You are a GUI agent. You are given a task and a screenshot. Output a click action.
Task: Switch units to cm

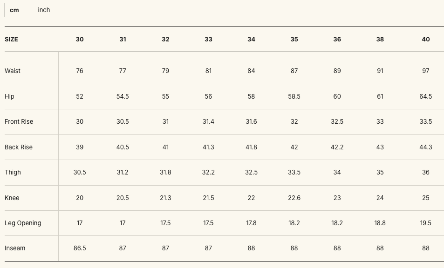14,10
